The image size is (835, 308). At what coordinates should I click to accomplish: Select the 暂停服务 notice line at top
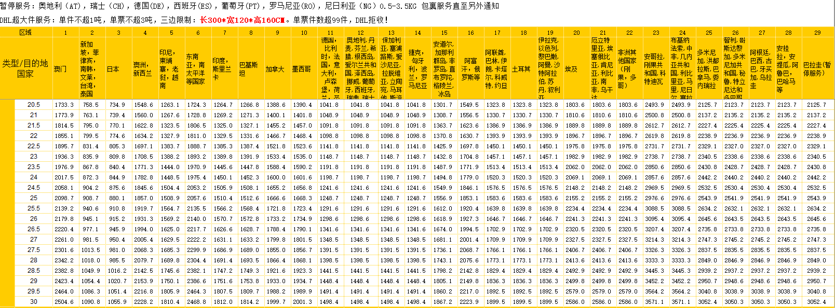tap(249, 6)
